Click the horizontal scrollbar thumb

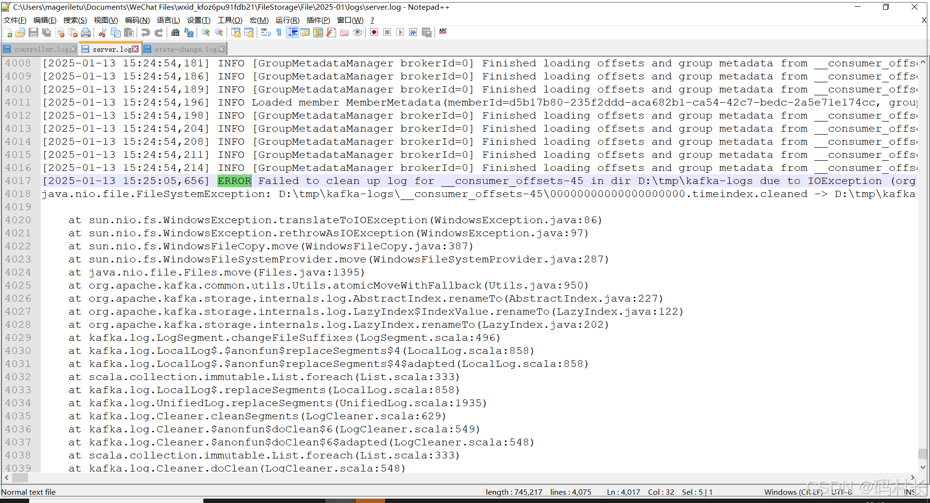[20, 478]
